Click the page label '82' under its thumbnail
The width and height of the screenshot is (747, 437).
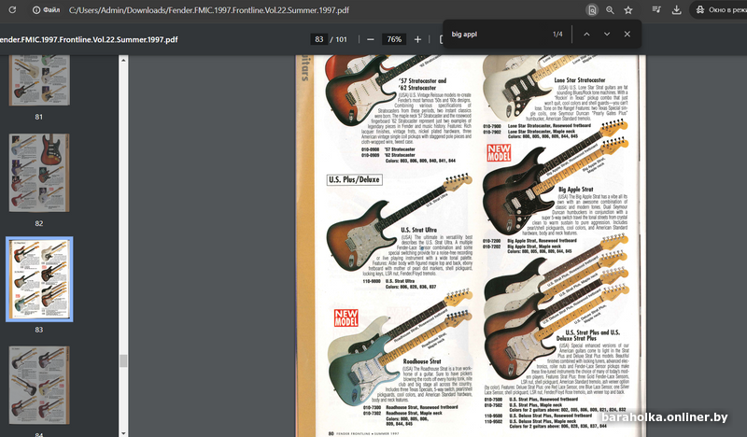39,223
